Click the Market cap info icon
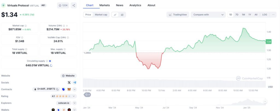 pos(26,26)
